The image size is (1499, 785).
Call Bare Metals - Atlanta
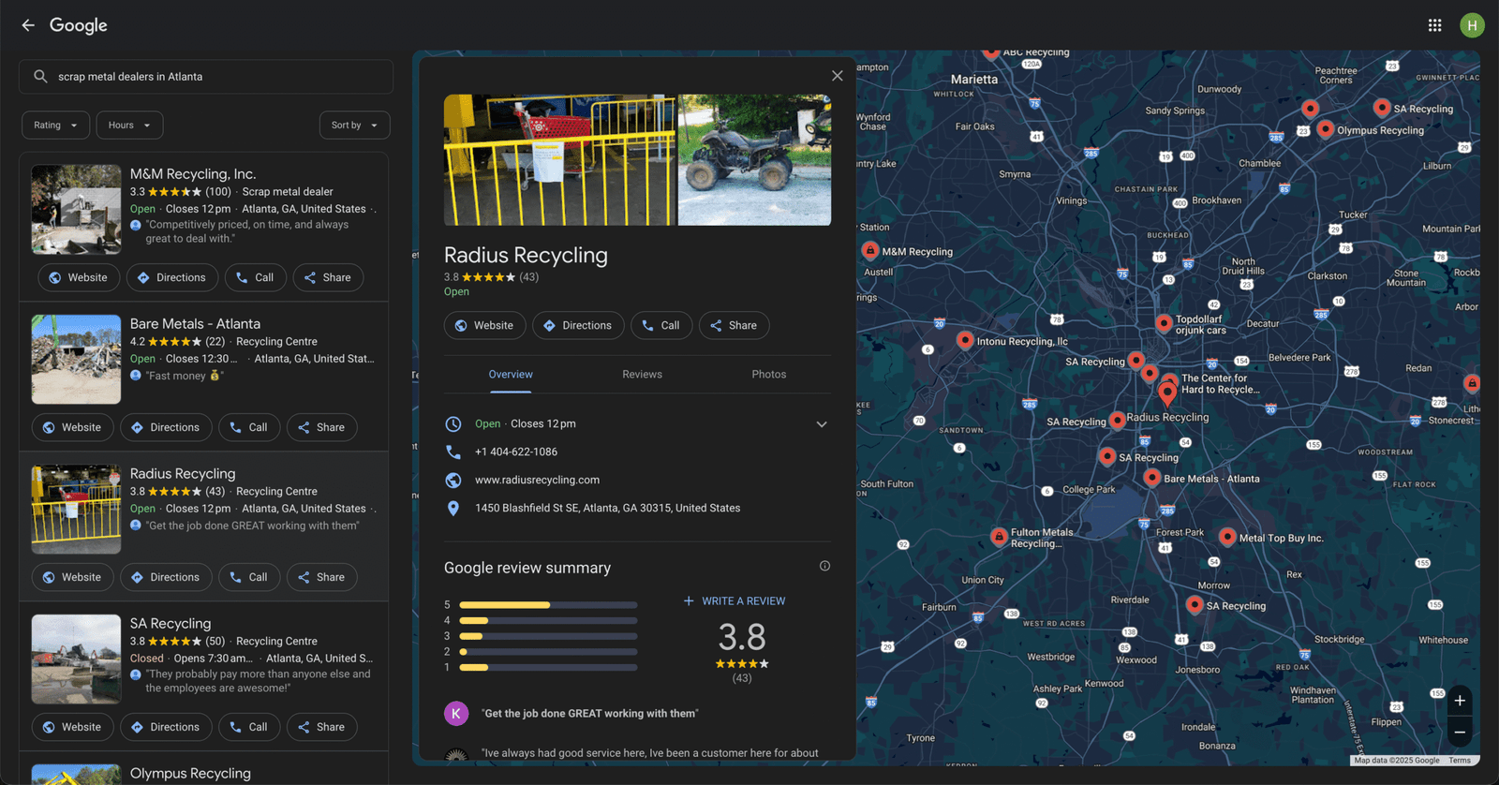point(249,427)
